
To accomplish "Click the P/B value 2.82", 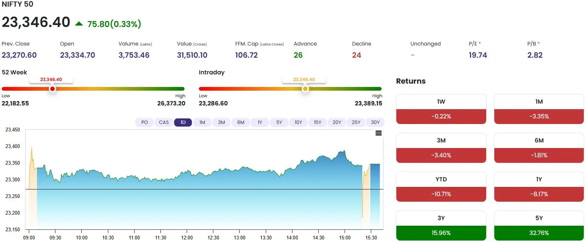I will point(535,55).
